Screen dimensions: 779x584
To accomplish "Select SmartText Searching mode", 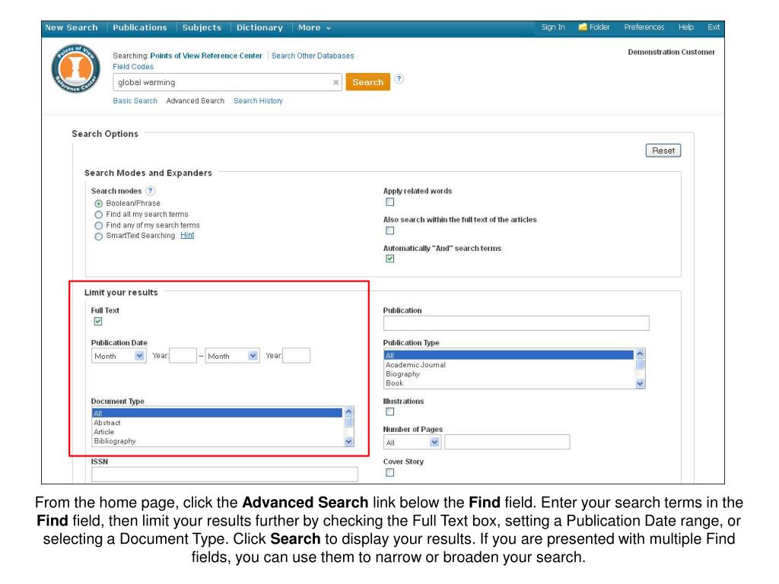I will (x=98, y=236).
